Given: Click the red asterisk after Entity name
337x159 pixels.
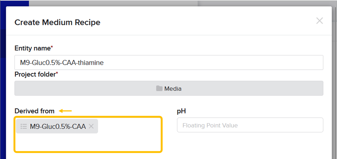Looking at the screenshot, I should 52,47.
